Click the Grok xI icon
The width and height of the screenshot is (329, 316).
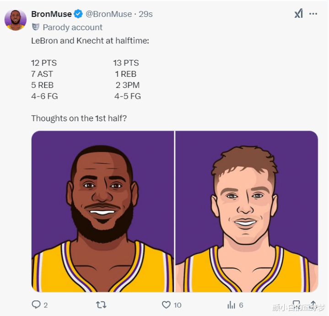[299, 14]
